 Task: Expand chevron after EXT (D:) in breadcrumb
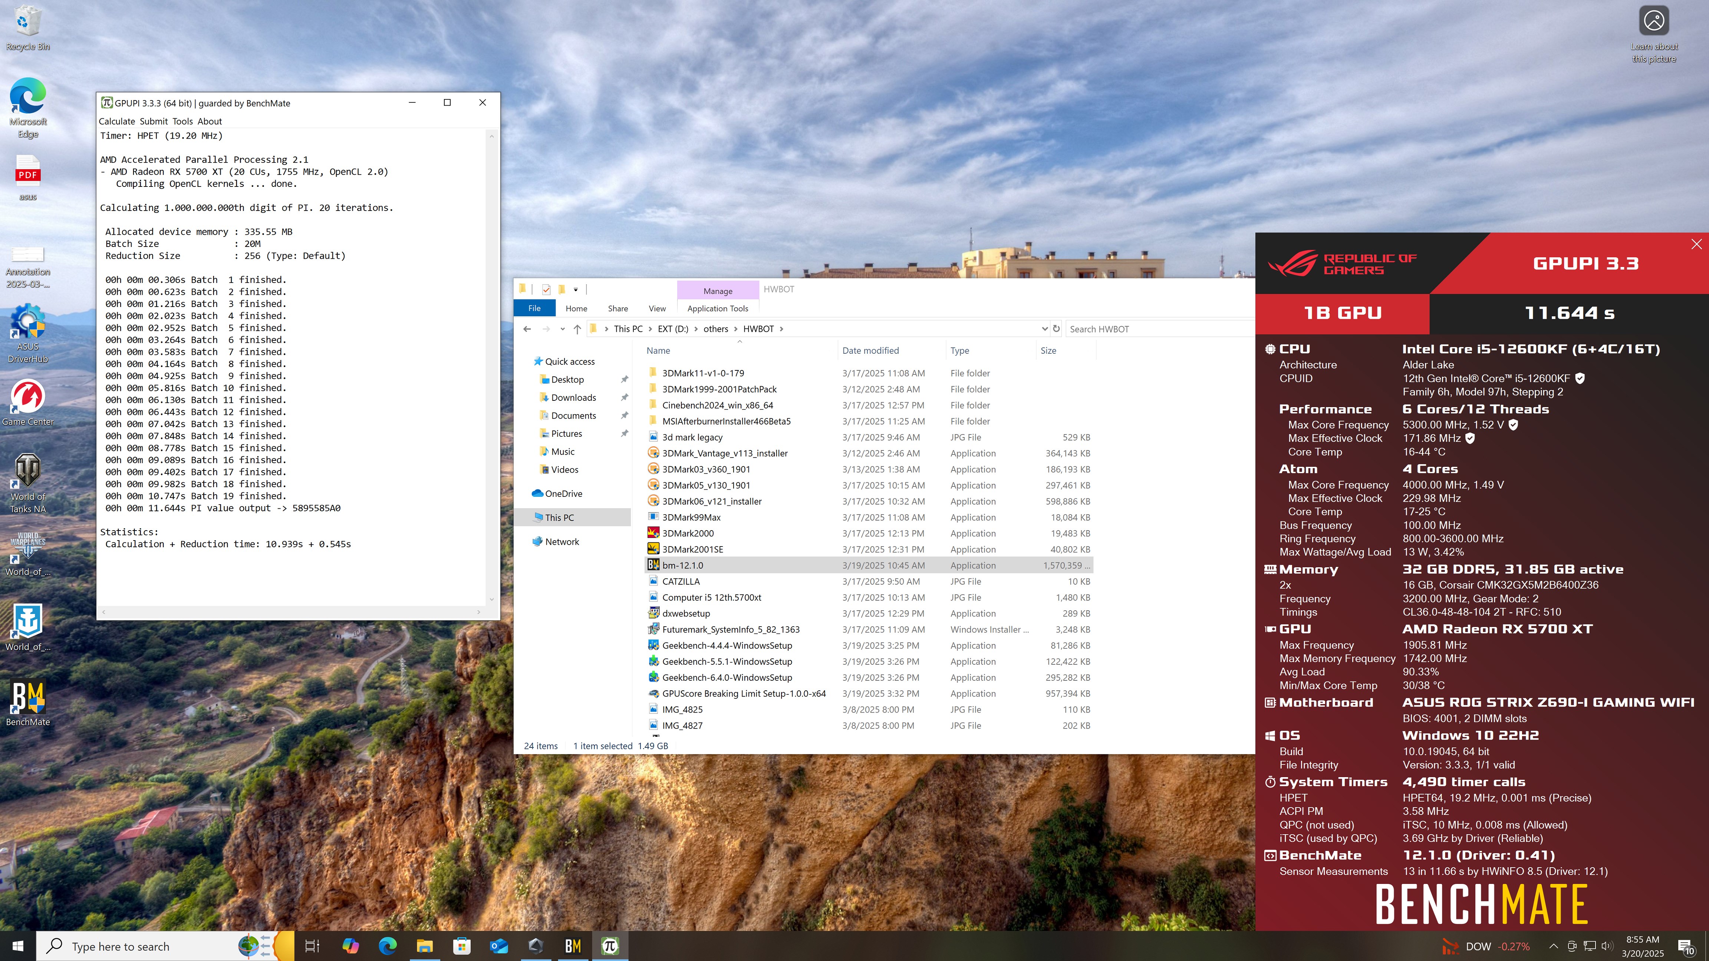point(696,329)
